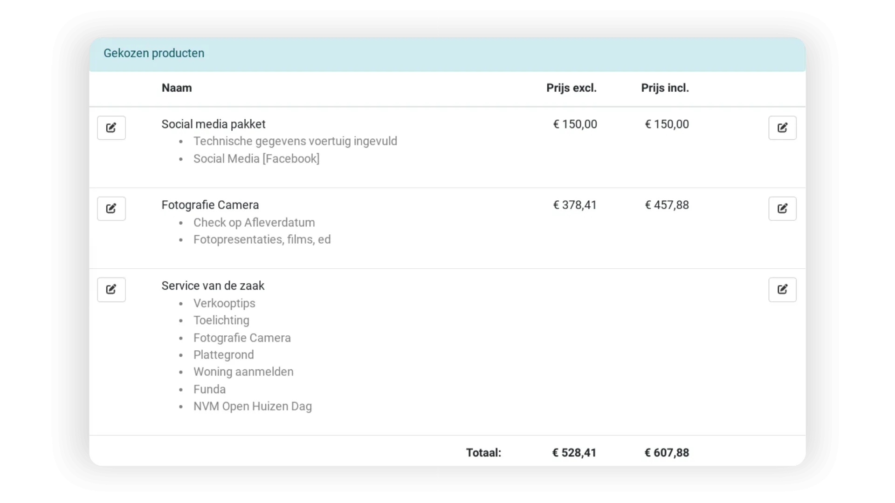Click the Check op Afleverdatum bullet item

tap(254, 223)
